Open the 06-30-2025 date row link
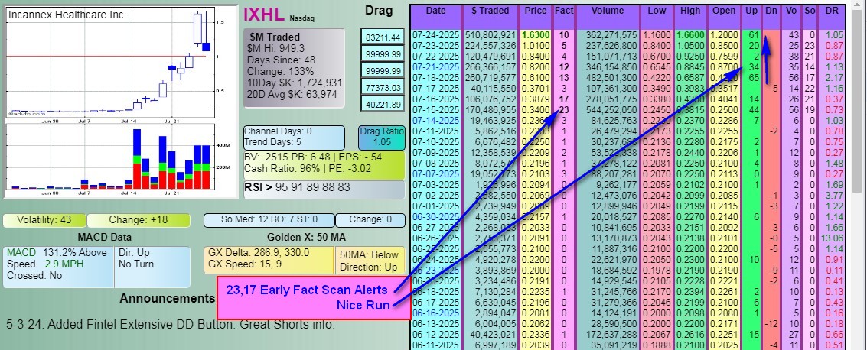The width and height of the screenshot is (867, 350). 435,217
